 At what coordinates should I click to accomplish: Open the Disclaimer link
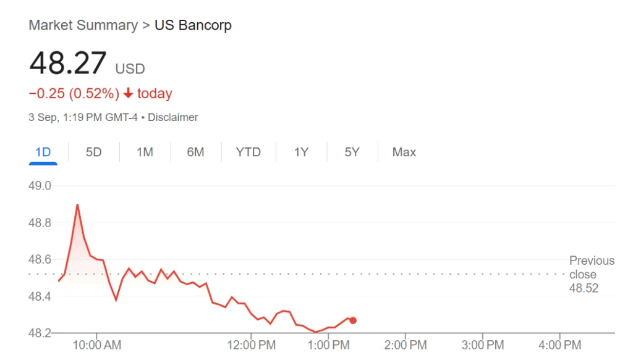[x=173, y=117]
